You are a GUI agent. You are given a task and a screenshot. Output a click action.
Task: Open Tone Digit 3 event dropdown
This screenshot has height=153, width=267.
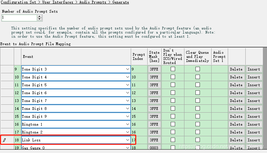pos(127,69)
